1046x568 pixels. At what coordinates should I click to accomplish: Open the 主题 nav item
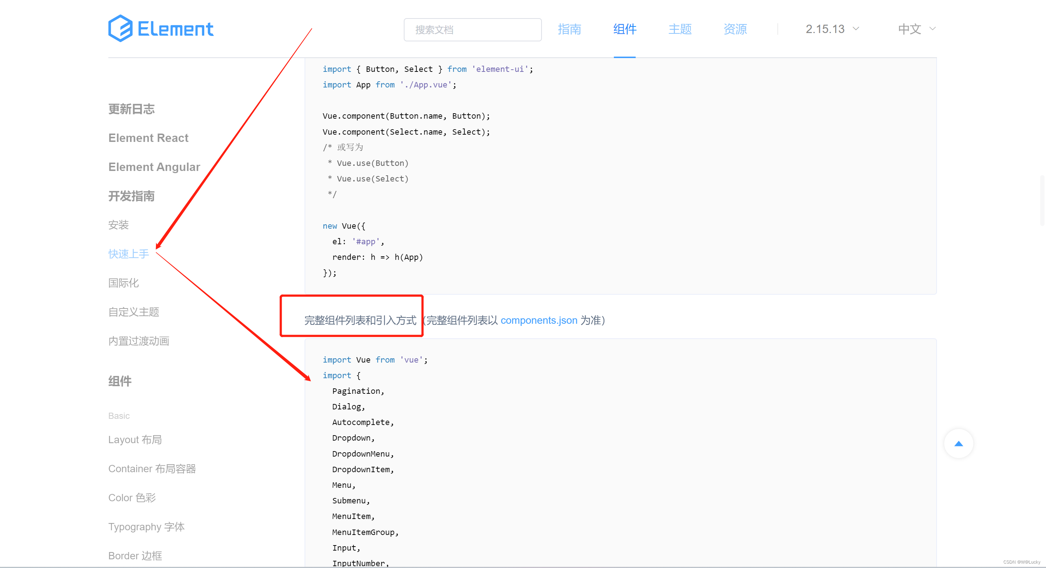[x=680, y=29]
